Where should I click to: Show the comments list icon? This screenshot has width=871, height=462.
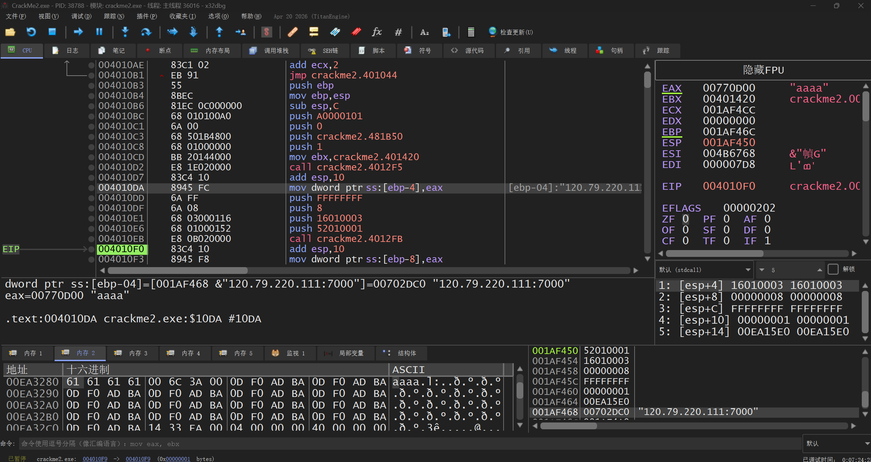pyautogui.click(x=314, y=32)
